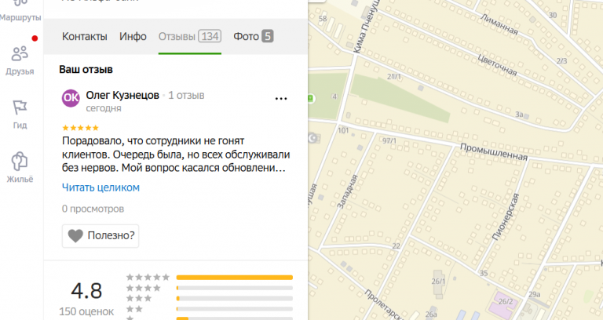The height and width of the screenshot is (320, 603).
Task: Open the Фото tab
Action: pos(253,37)
